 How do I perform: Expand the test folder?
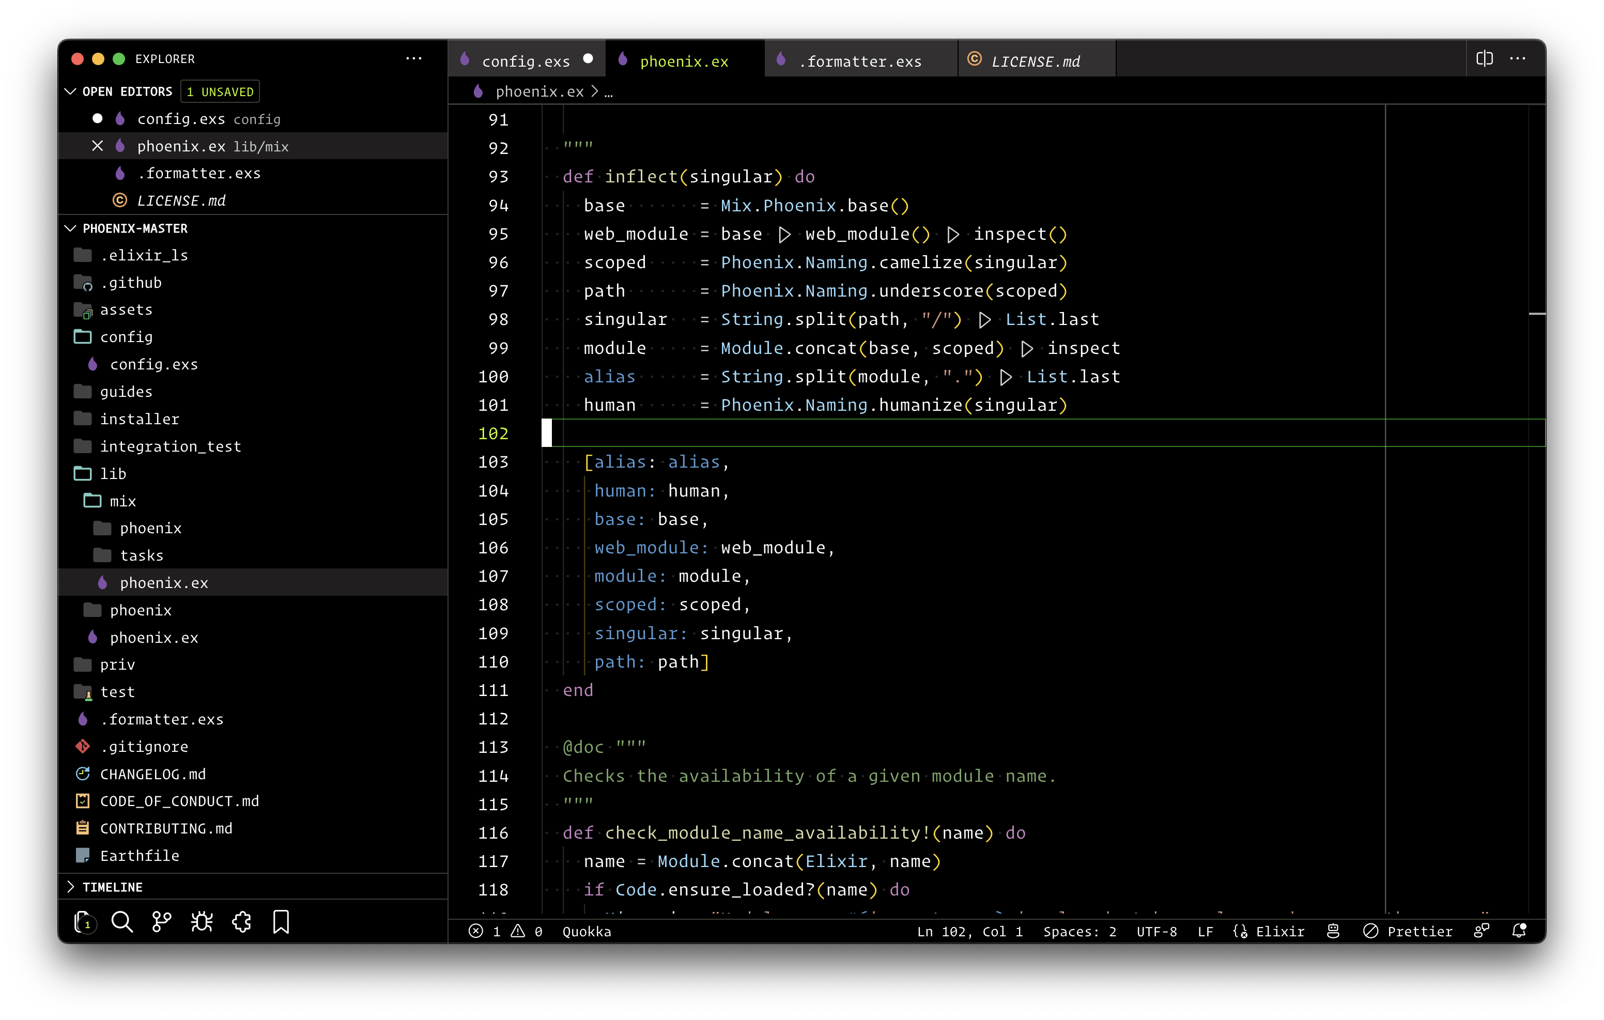[253, 692]
